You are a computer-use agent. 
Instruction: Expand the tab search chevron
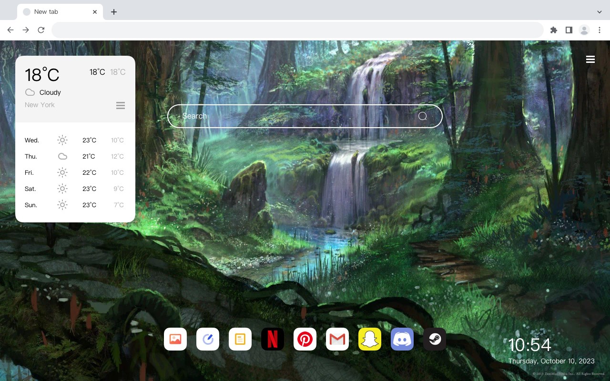click(x=600, y=12)
